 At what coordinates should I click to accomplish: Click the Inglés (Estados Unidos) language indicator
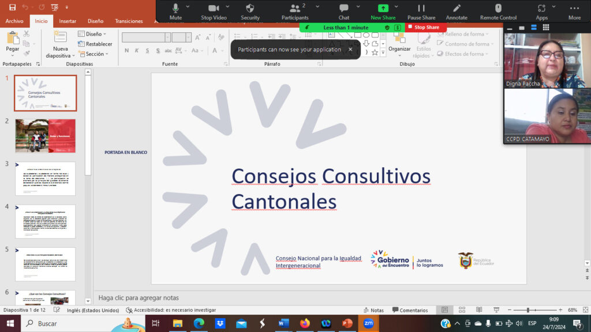point(93,310)
